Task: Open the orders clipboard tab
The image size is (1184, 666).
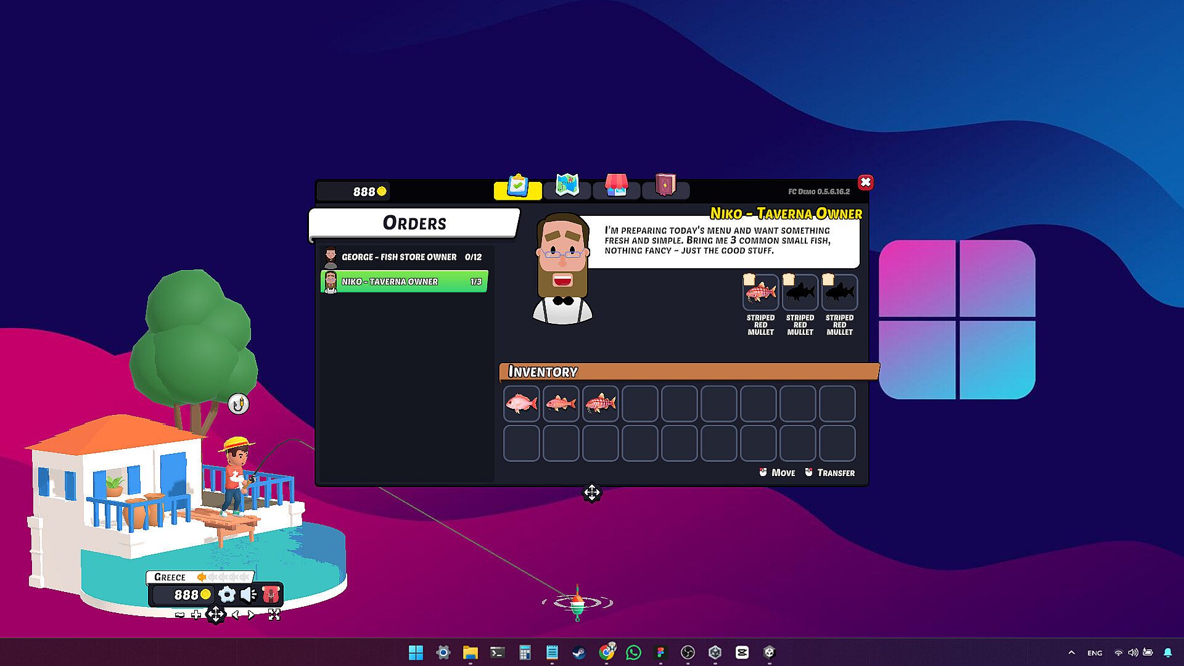Action: pos(517,187)
